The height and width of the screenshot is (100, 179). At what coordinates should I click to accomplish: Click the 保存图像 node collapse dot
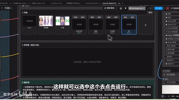tap(164, 75)
